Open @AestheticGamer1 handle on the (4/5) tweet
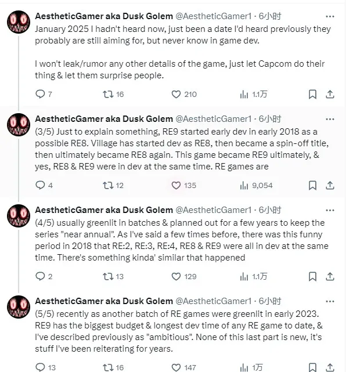The height and width of the screenshot is (372, 349). (x=213, y=210)
